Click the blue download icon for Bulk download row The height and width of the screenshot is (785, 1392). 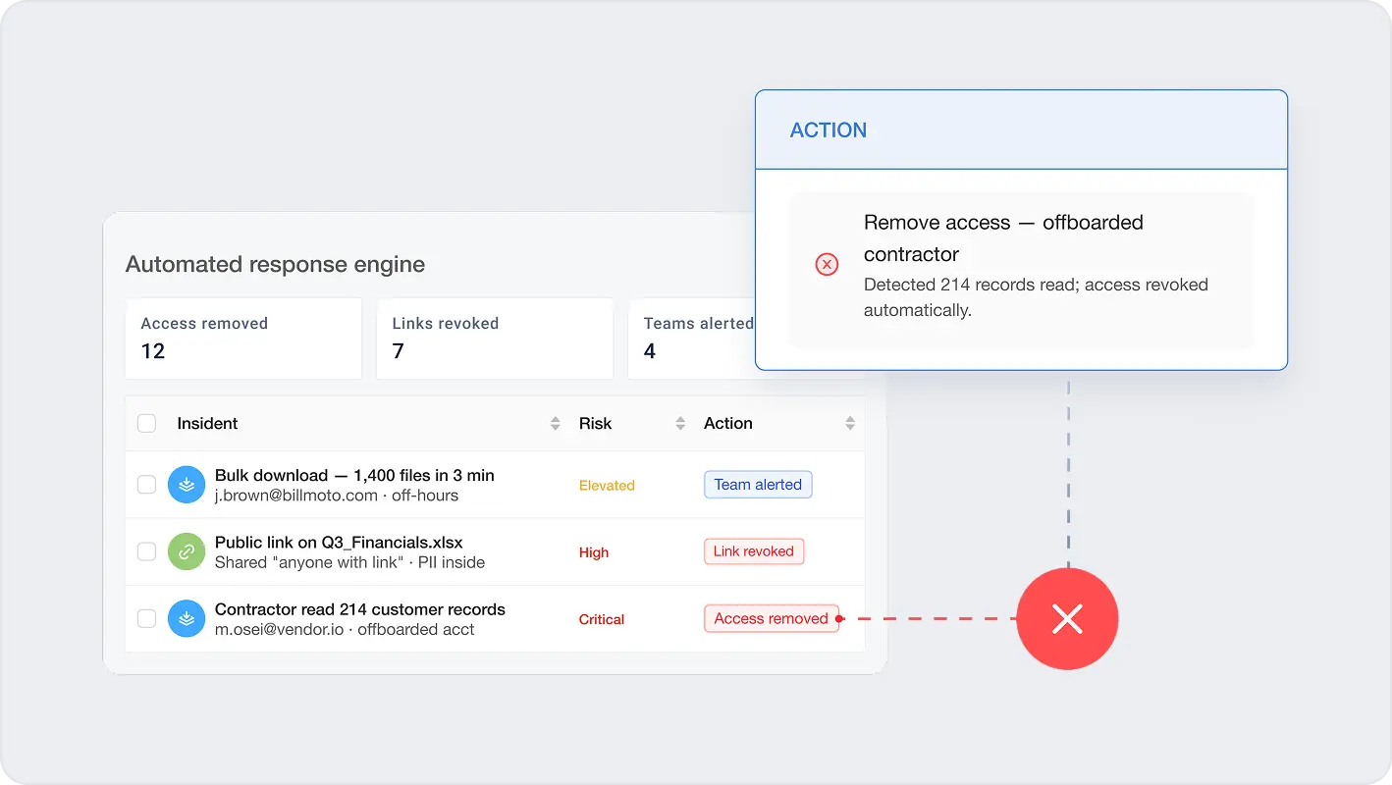coord(187,485)
